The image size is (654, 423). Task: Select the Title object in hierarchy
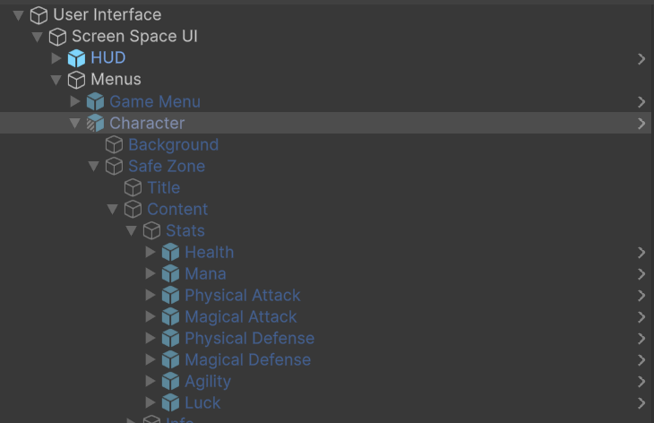163,187
